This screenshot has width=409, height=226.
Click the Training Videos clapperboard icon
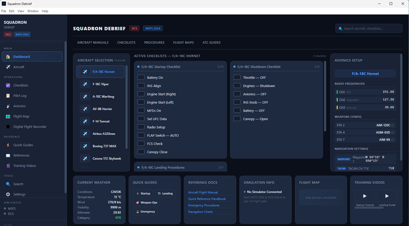pos(8,166)
